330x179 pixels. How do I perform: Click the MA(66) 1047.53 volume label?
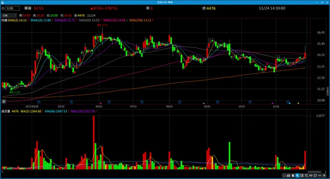click(56, 112)
